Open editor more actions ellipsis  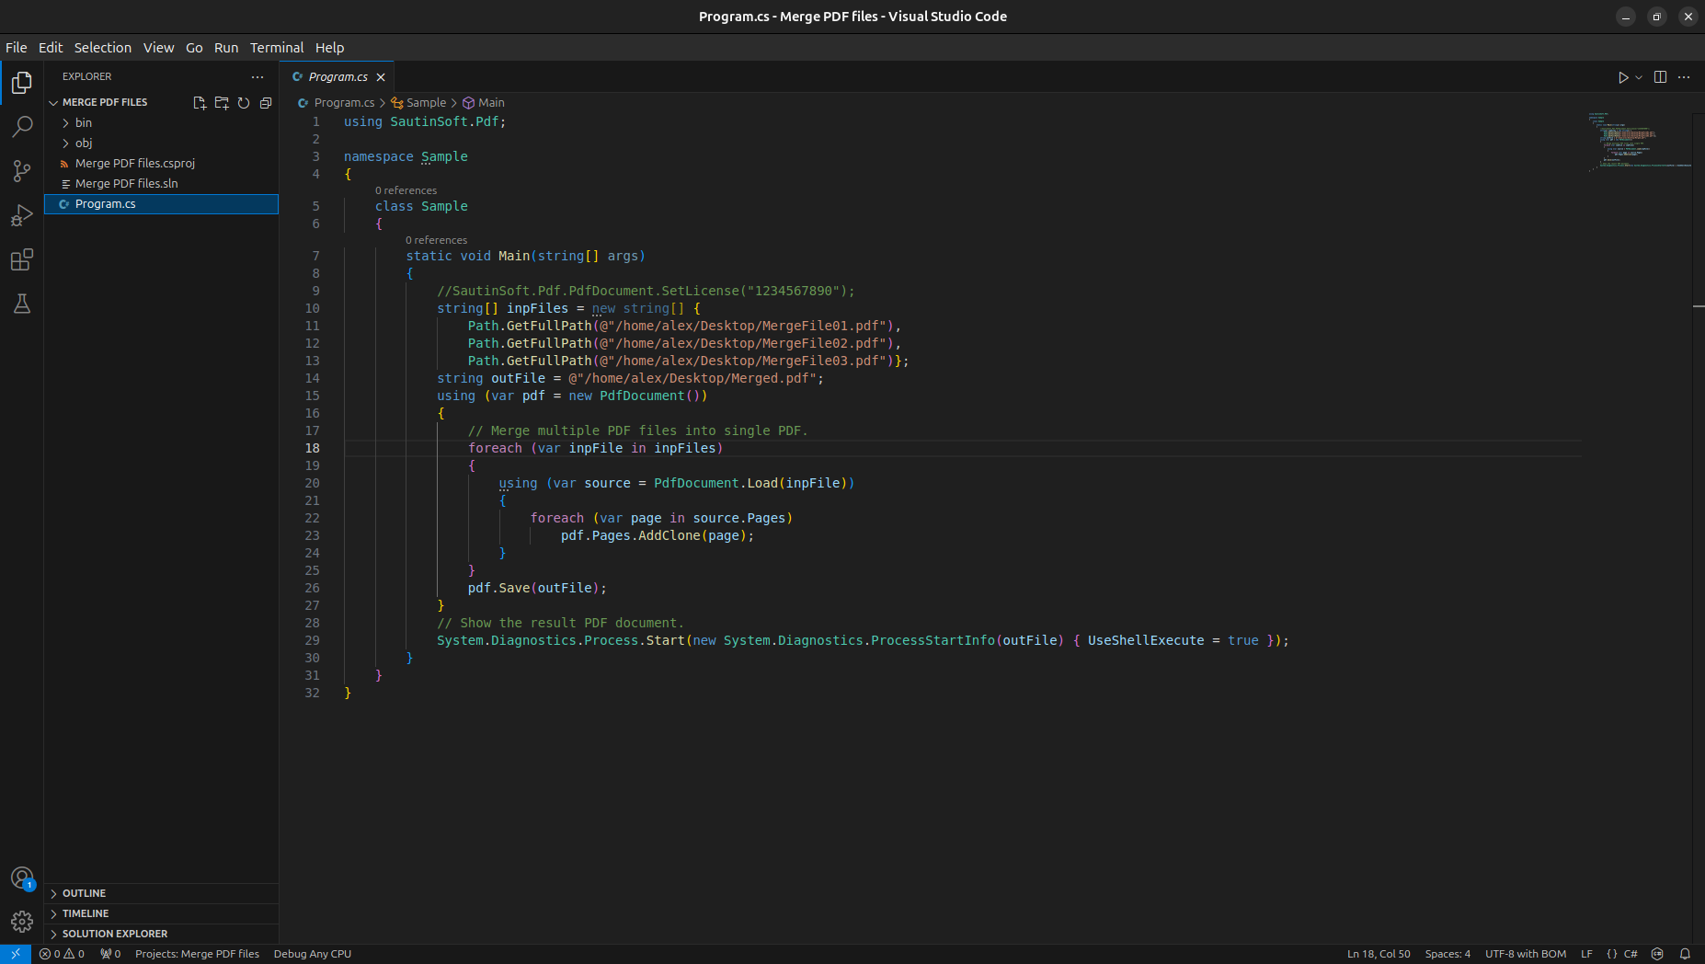(1684, 77)
